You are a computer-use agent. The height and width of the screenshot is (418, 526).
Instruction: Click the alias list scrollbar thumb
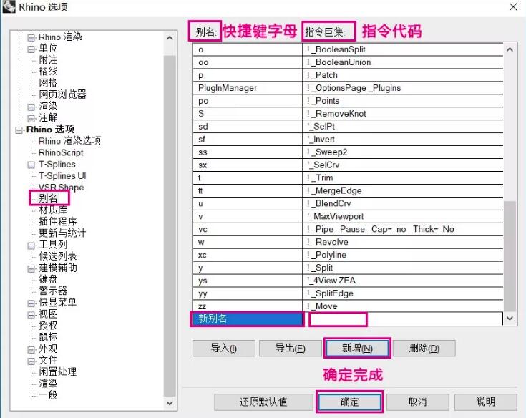510,256
